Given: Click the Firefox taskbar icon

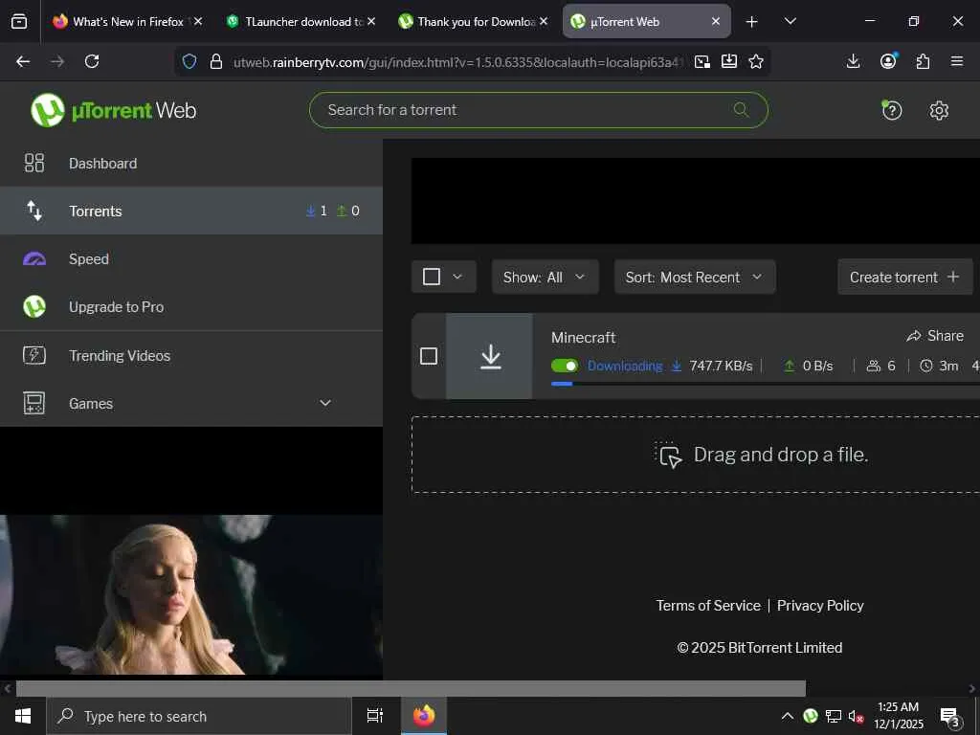Looking at the screenshot, I should tap(424, 716).
